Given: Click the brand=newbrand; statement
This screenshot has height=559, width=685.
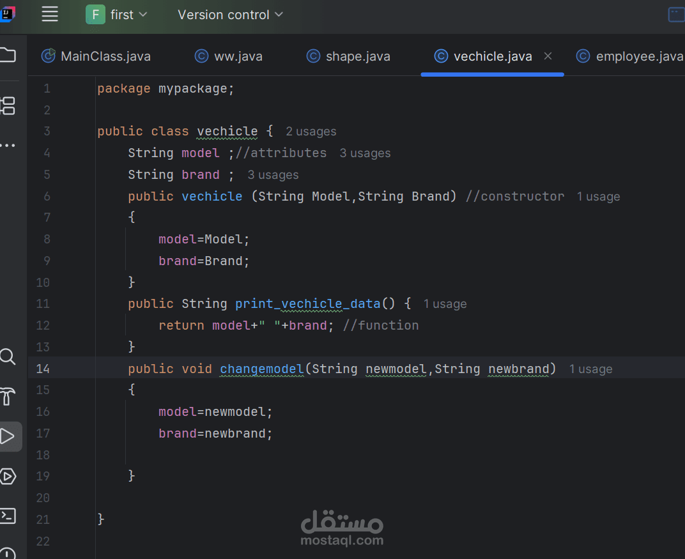Looking at the screenshot, I should pyautogui.click(x=215, y=434).
